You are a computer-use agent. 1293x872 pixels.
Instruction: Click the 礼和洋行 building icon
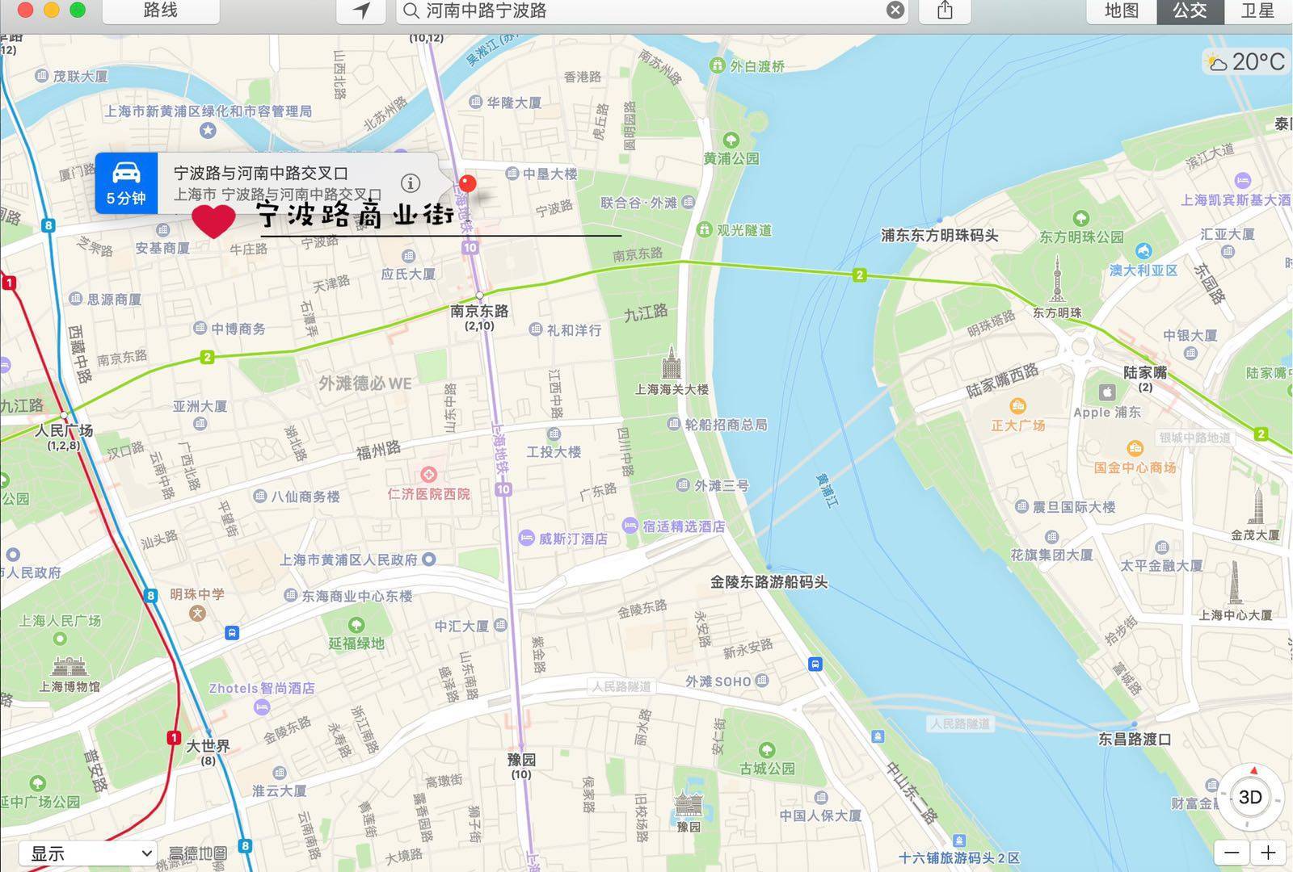(535, 329)
